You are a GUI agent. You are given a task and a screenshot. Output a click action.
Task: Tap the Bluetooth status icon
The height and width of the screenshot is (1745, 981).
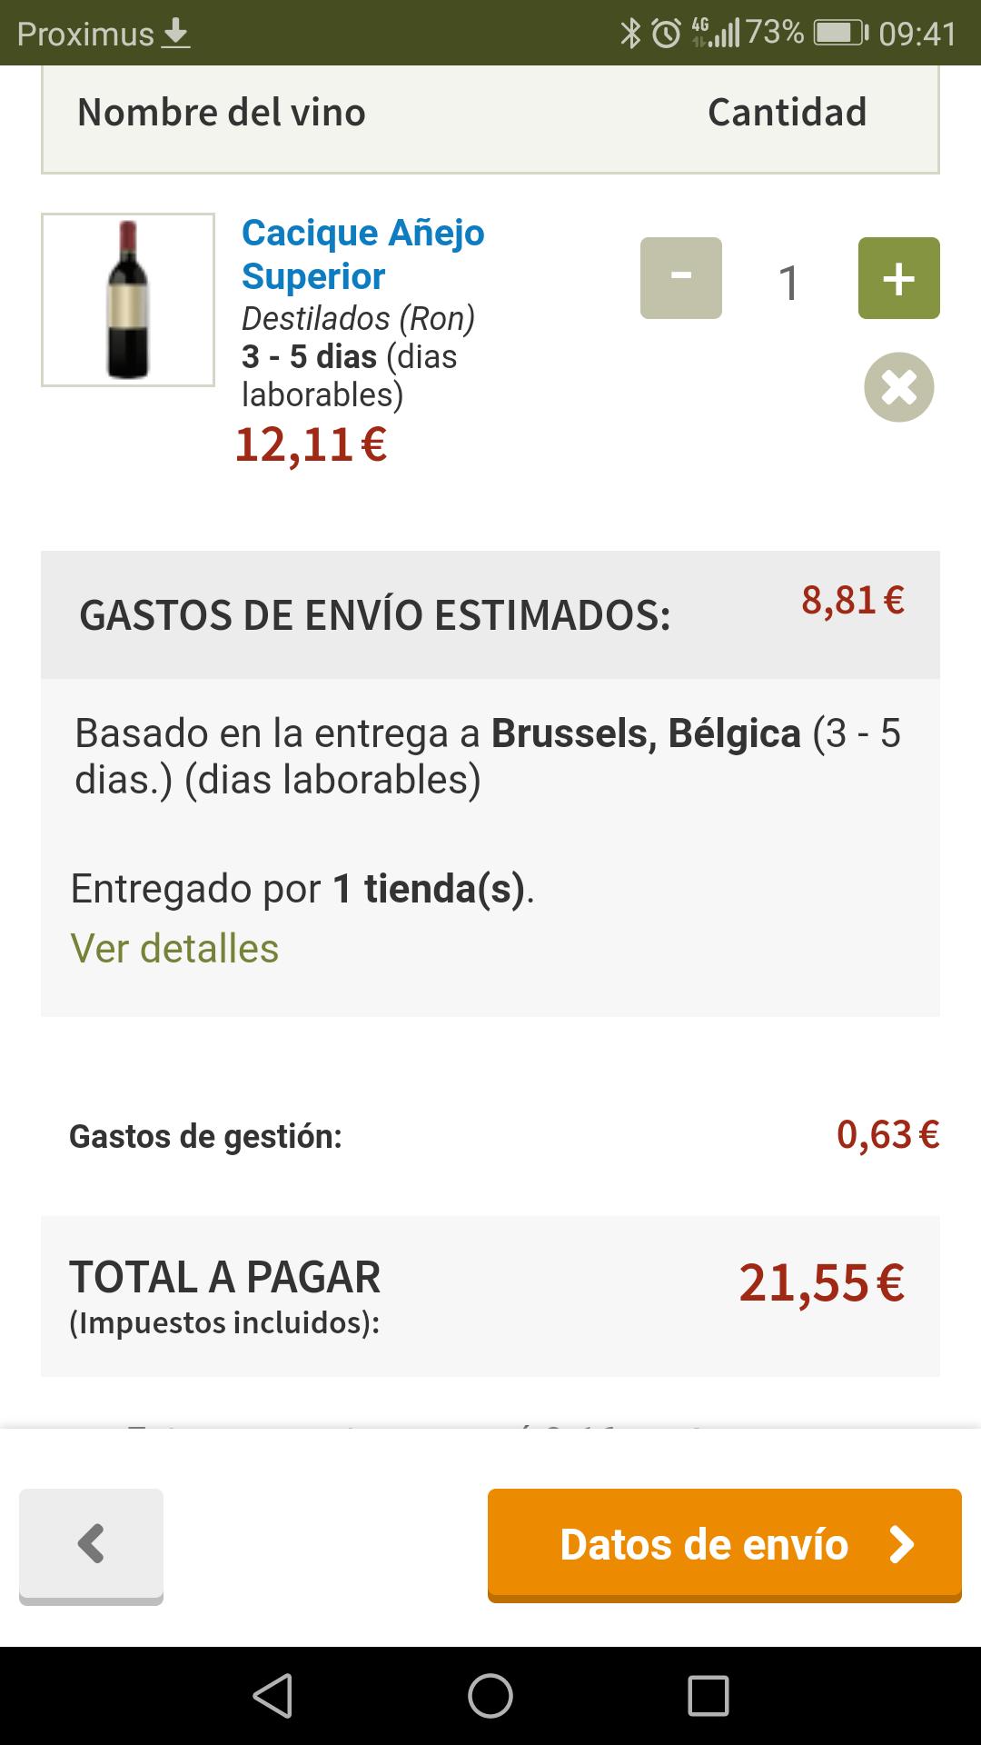coord(629,34)
